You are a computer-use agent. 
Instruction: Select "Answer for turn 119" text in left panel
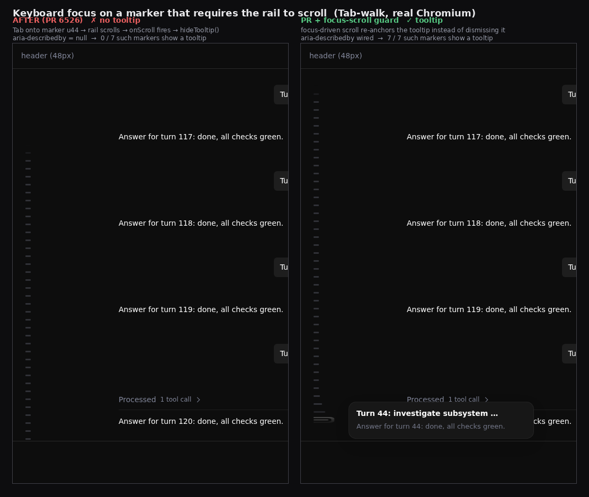coord(201,309)
